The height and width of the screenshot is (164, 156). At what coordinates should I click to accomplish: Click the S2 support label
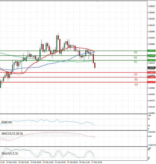coord(136,79)
